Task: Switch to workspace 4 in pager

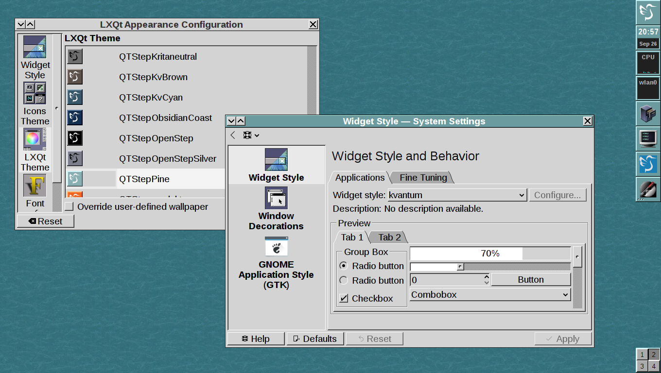Action: pos(654,366)
